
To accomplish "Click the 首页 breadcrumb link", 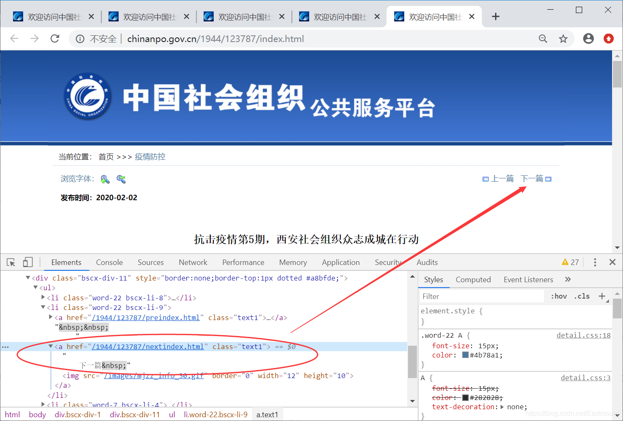I will tap(106, 157).
